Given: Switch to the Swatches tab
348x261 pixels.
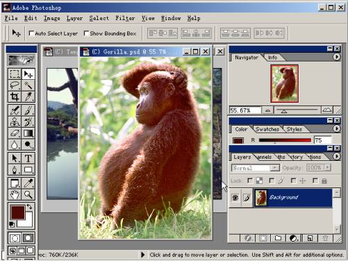Looking at the screenshot, I should click(267, 129).
